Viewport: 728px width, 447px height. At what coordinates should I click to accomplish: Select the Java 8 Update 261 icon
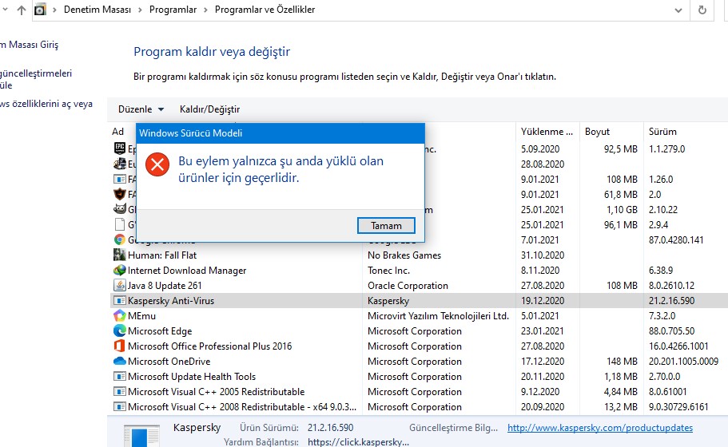pos(119,286)
